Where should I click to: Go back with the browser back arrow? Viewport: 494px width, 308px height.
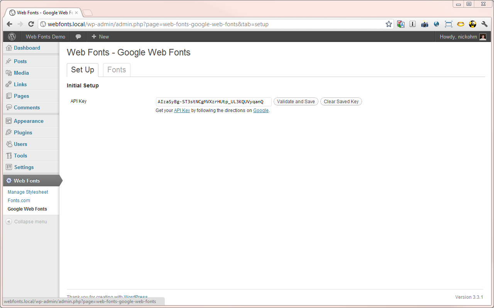point(10,24)
